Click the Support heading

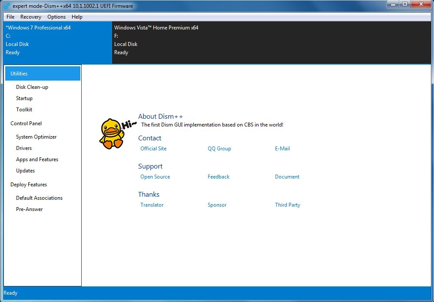click(x=150, y=166)
